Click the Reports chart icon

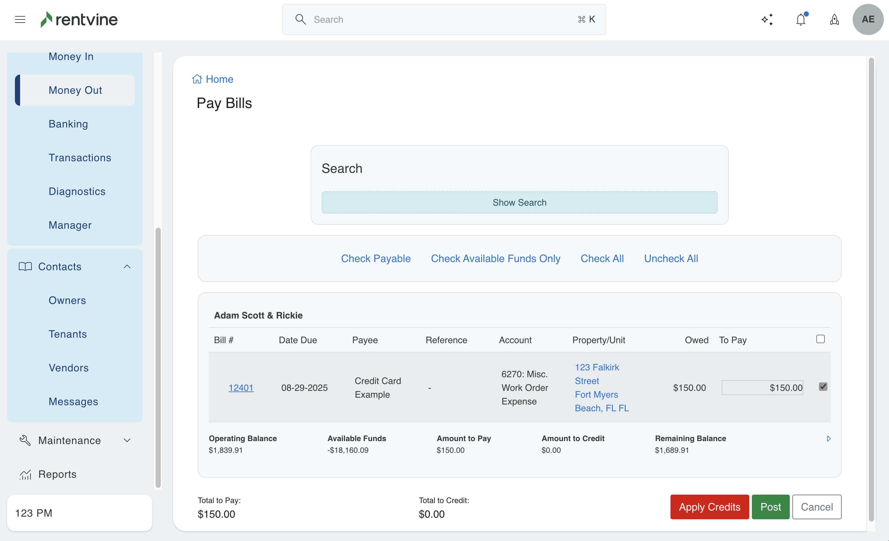pyautogui.click(x=25, y=474)
